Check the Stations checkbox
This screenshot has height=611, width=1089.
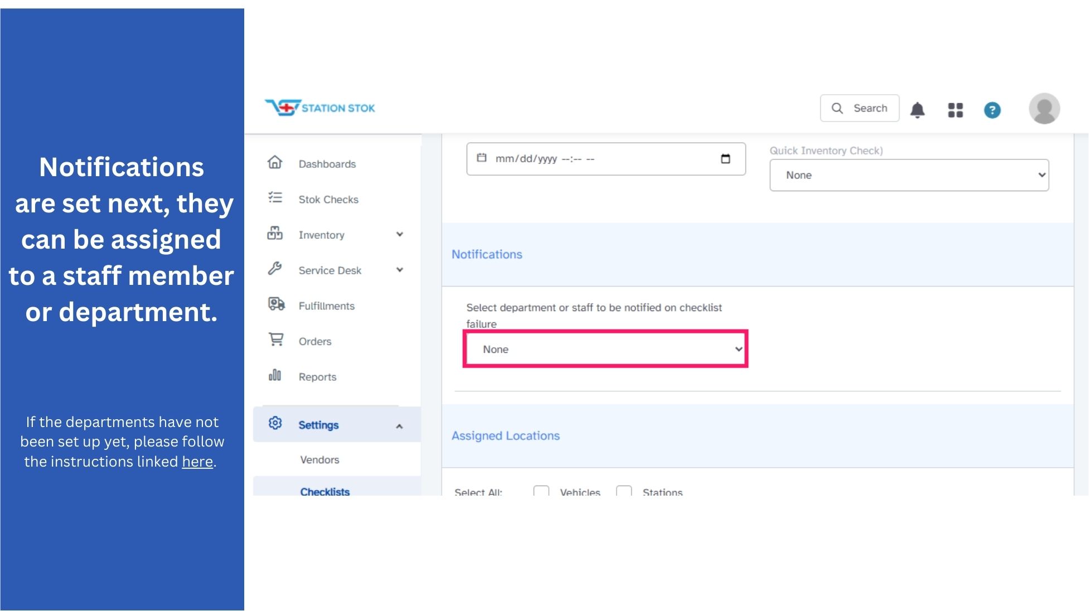click(623, 491)
